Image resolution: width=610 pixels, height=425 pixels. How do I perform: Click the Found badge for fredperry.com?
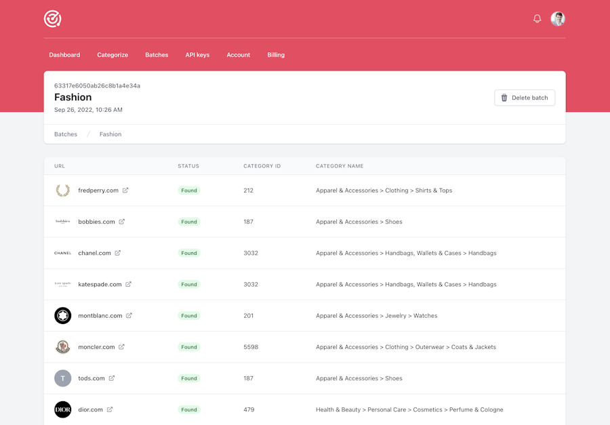point(189,190)
